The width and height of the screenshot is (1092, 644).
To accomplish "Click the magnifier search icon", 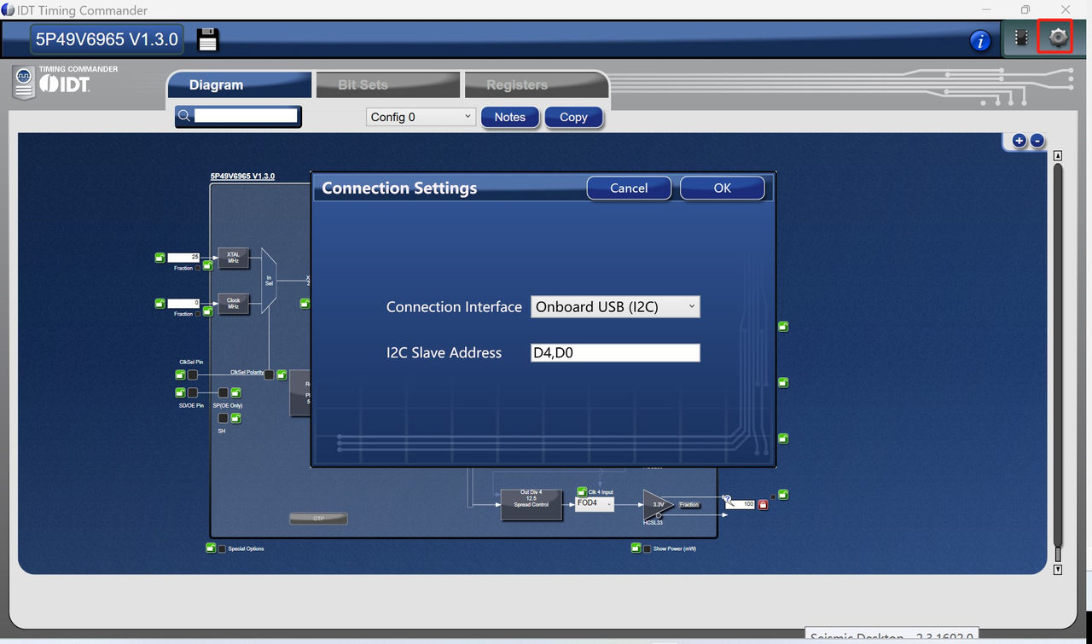I will click(183, 116).
